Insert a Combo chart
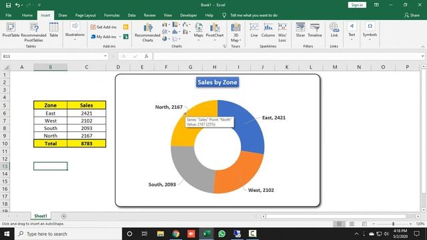Image resolution: width=427 pixels, height=240 pixels. click(186, 32)
